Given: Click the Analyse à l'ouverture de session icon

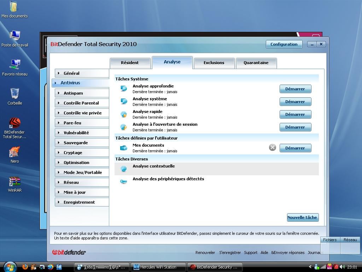Looking at the screenshot, I should coord(124,127).
